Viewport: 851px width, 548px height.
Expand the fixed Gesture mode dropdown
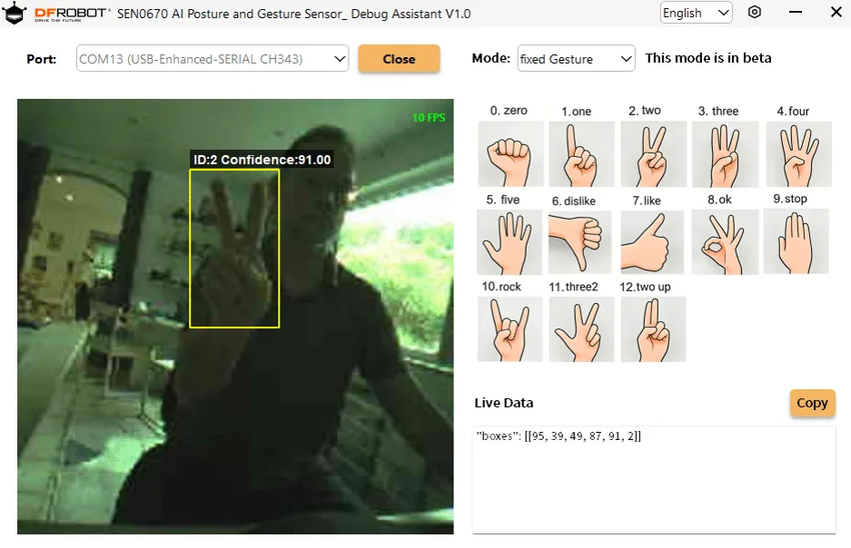tap(576, 59)
